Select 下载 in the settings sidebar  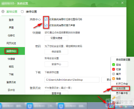coord(11,75)
